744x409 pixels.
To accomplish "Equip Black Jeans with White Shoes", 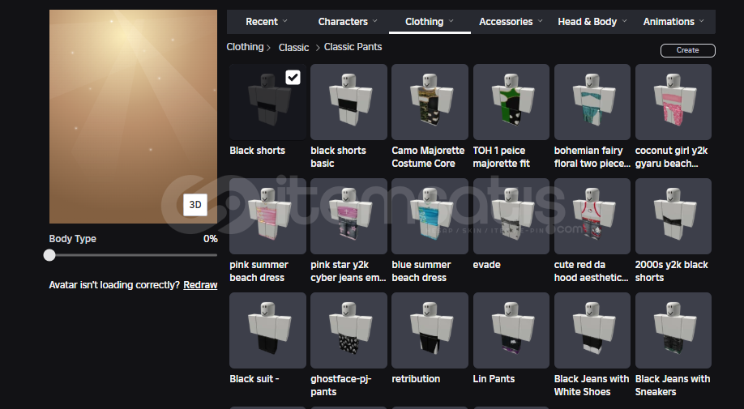I will pyautogui.click(x=592, y=330).
